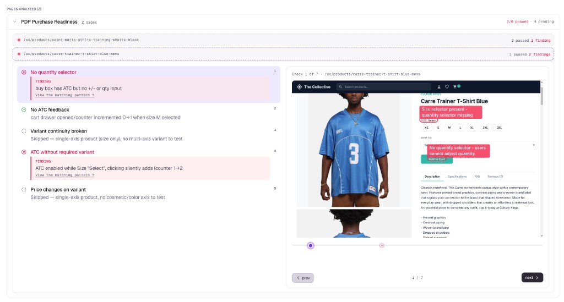Click the '1 passed 2 findings' status text
Screen dimensions: 564x302
coord(529,54)
